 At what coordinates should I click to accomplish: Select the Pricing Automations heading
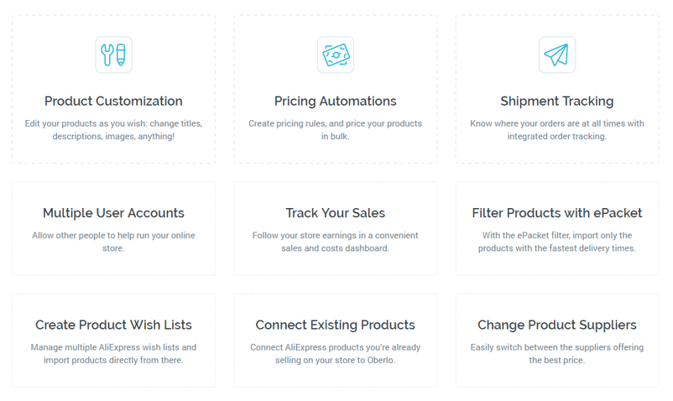(x=335, y=101)
